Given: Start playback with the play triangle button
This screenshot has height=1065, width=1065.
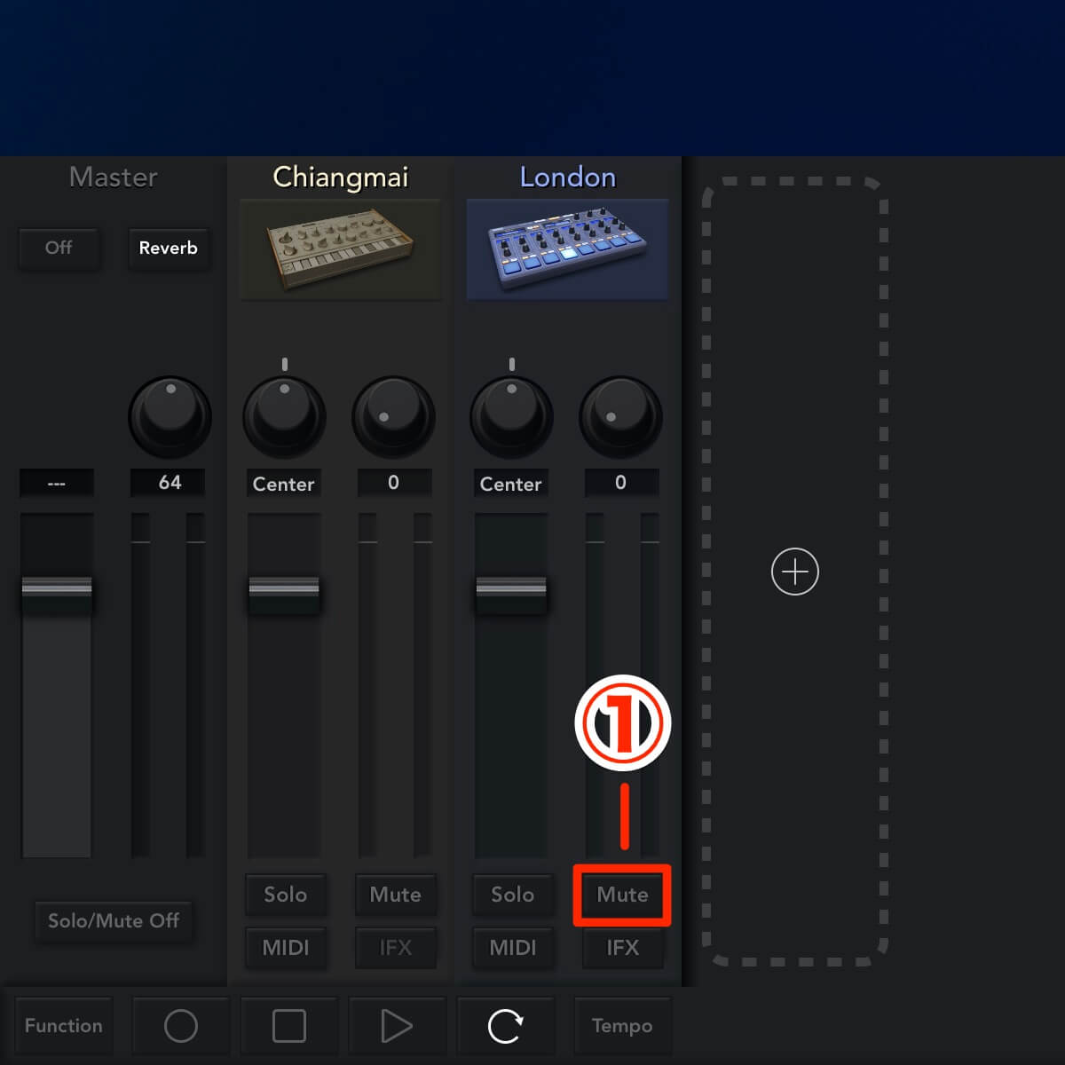Looking at the screenshot, I should [x=397, y=1026].
